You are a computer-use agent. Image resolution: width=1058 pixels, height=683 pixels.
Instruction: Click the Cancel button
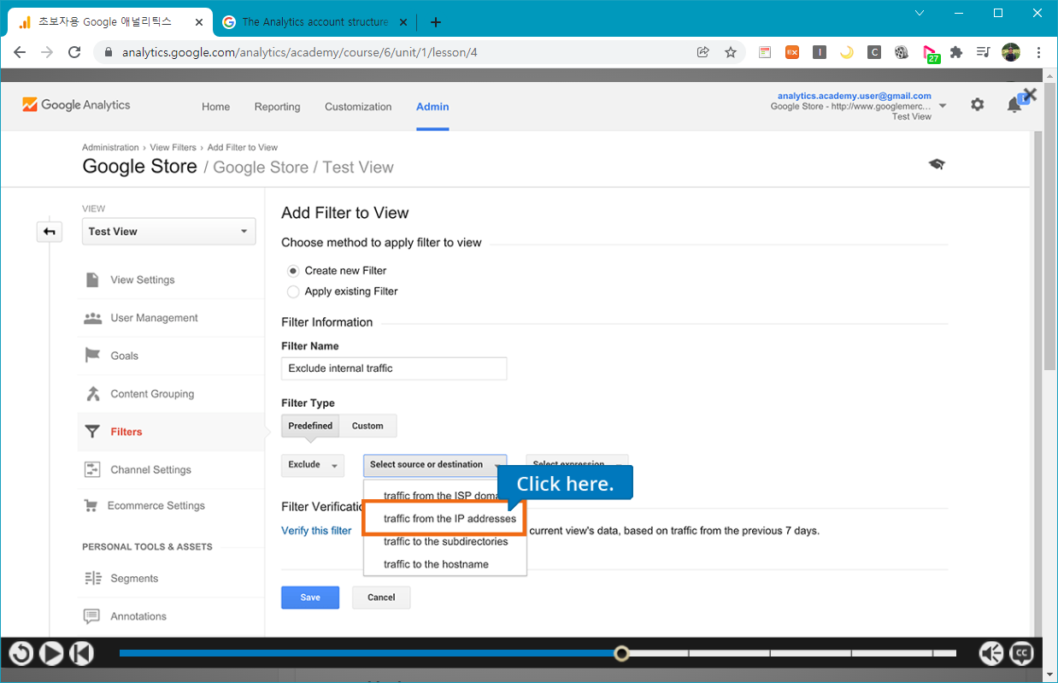click(381, 598)
